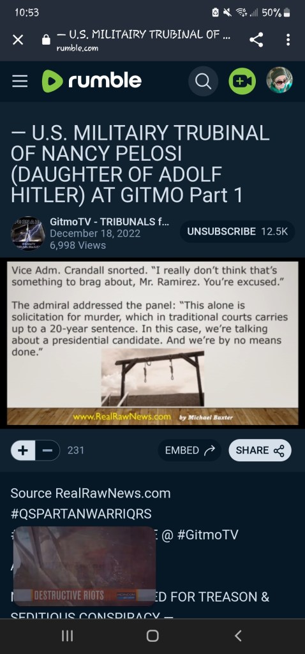Open the Rumble hamburger menu
Image resolution: width=305 pixels, height=654 pixels.
tap(20, 81)
